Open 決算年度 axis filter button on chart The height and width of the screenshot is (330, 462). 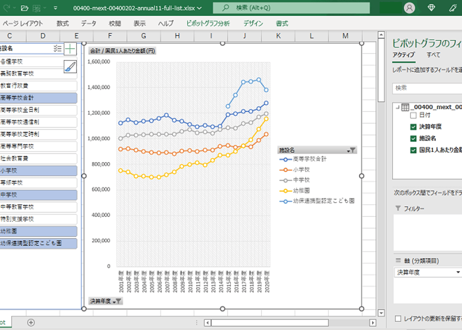105,301
